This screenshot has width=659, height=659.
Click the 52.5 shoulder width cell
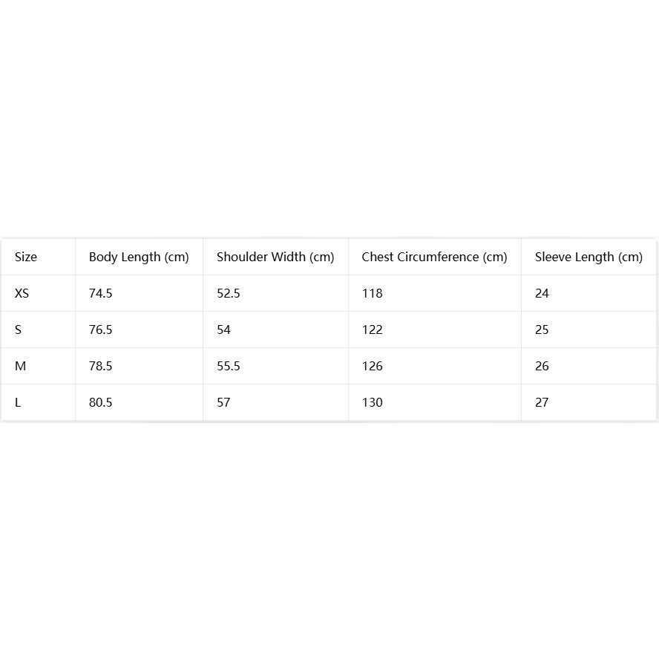229,293
